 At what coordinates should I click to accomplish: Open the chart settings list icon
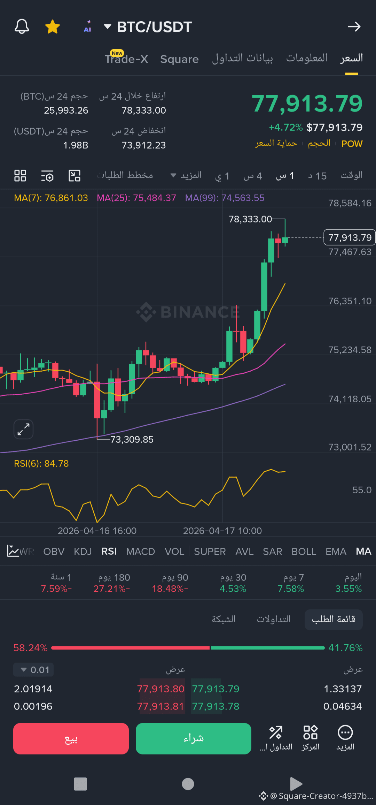click(47, 176)
